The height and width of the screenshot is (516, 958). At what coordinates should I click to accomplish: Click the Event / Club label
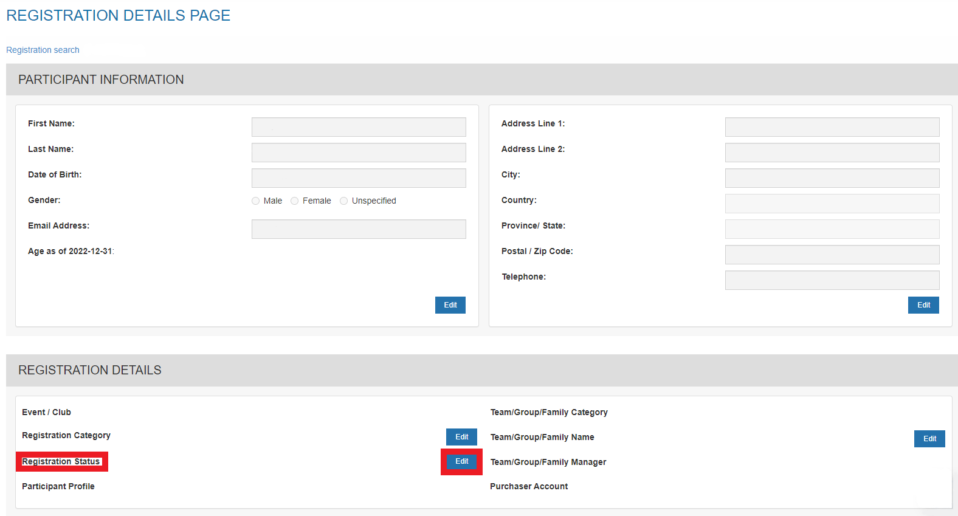tap(47, 412)
